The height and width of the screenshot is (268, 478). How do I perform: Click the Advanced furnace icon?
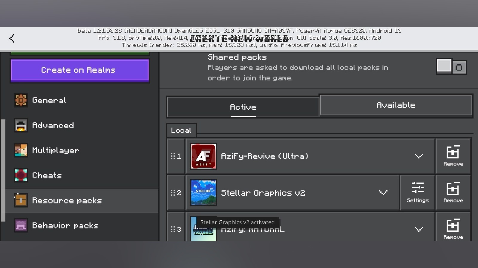(21, 125)
